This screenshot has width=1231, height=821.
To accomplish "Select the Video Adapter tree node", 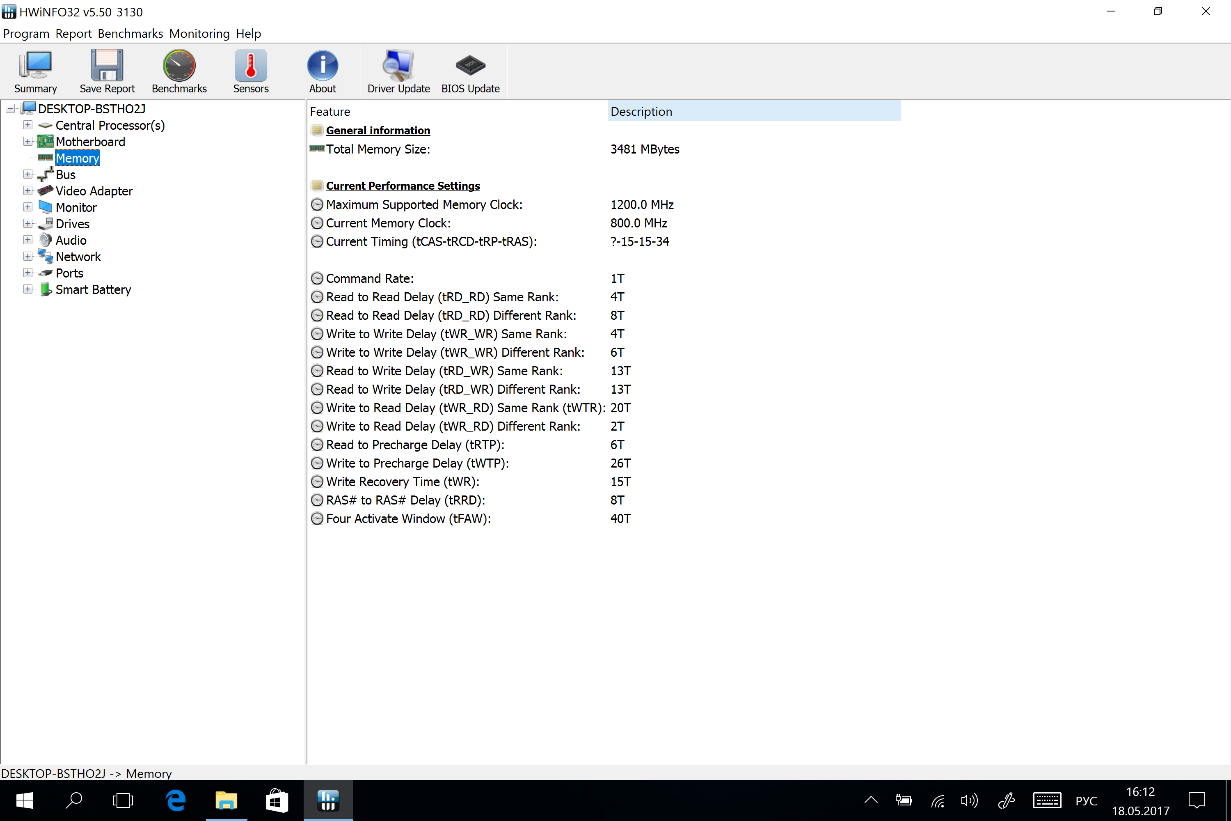I will pos(94,190).
